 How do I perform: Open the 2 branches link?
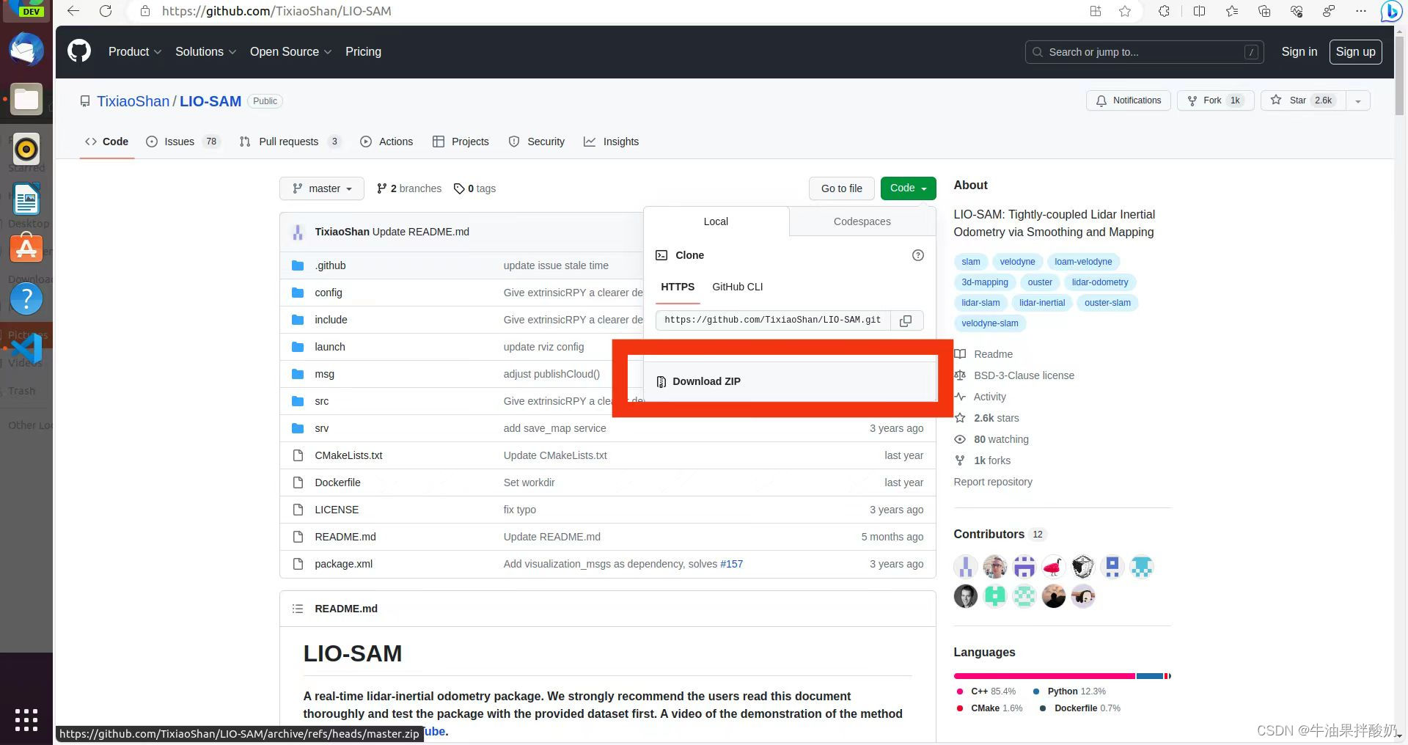click(x=409, y=188)
